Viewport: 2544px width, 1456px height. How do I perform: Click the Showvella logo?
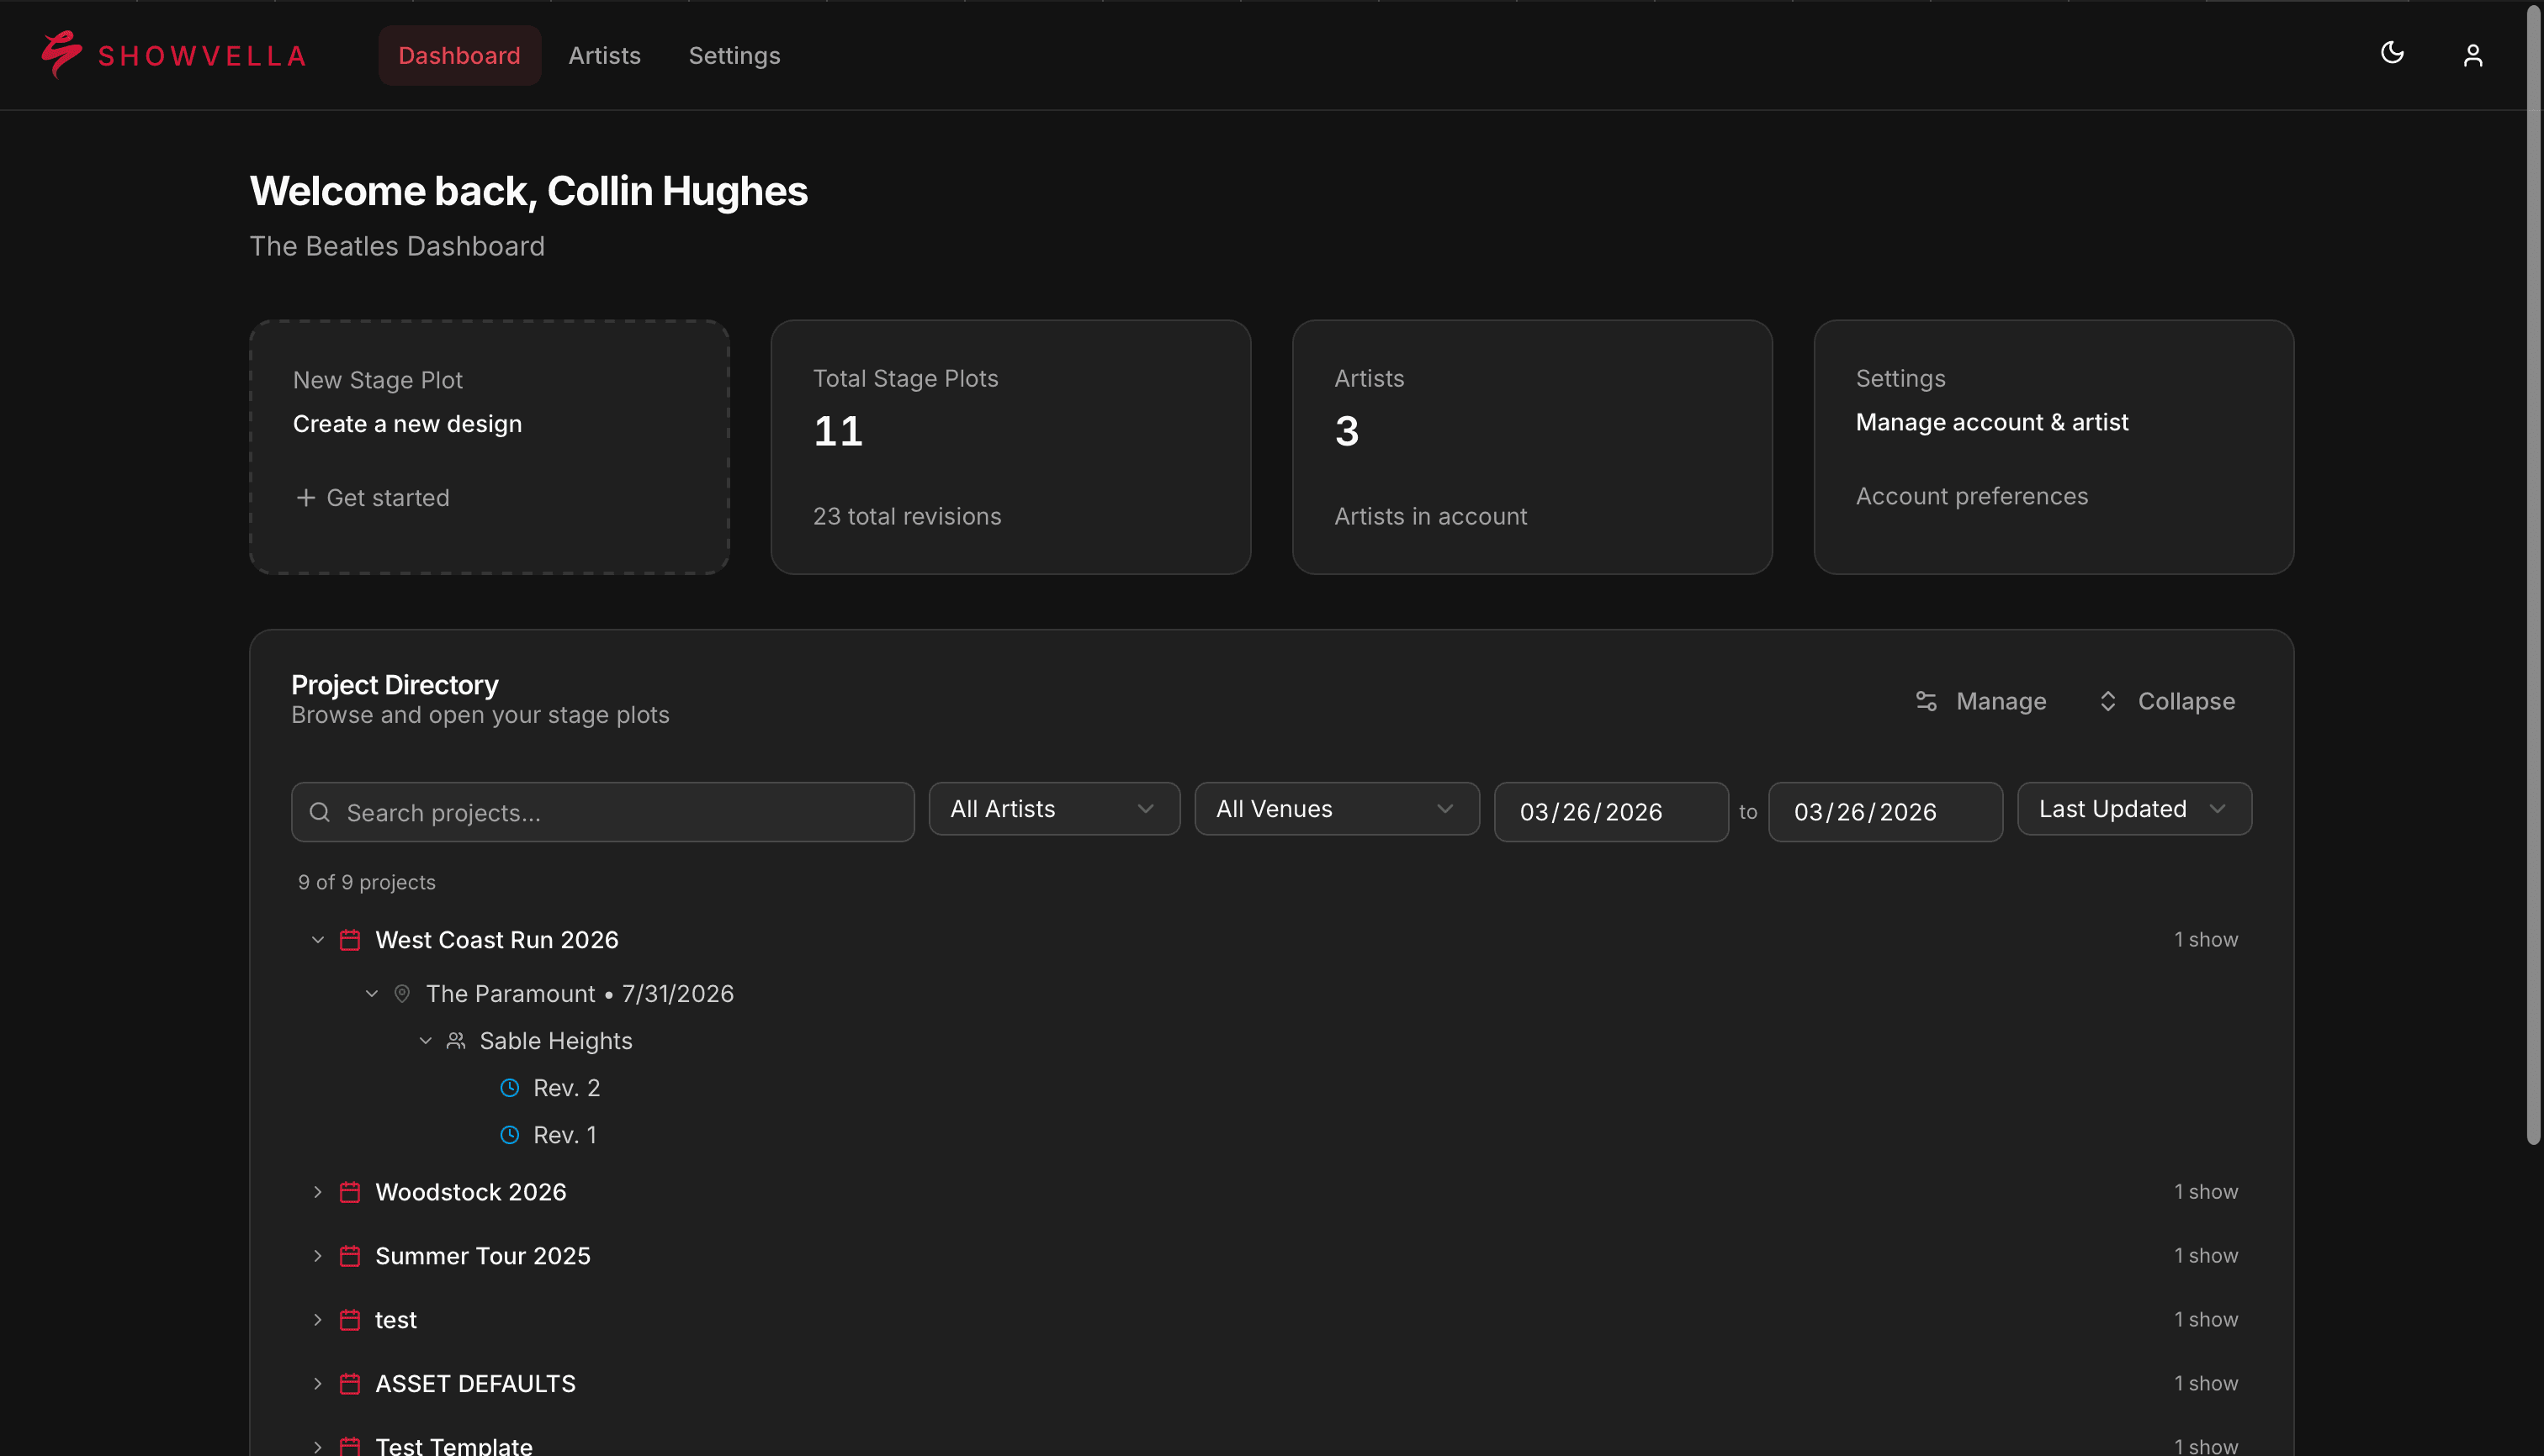coord(172,55)
